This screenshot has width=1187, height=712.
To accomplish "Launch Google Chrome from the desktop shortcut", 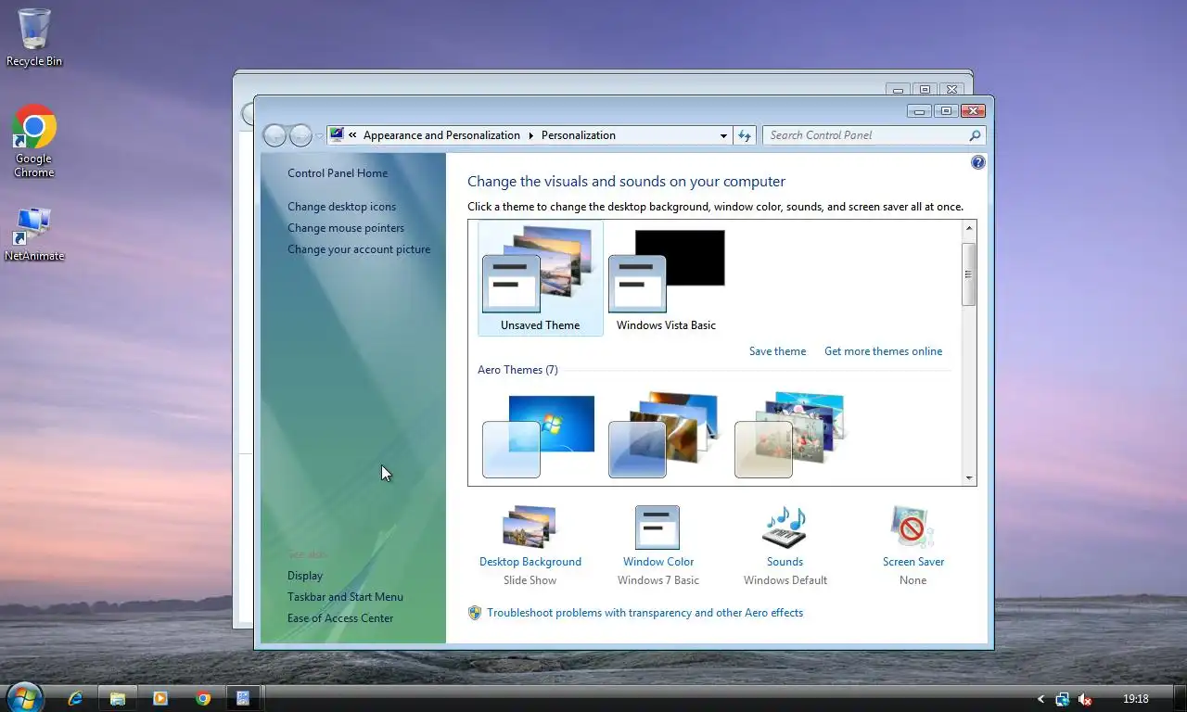I will [34, 127].
